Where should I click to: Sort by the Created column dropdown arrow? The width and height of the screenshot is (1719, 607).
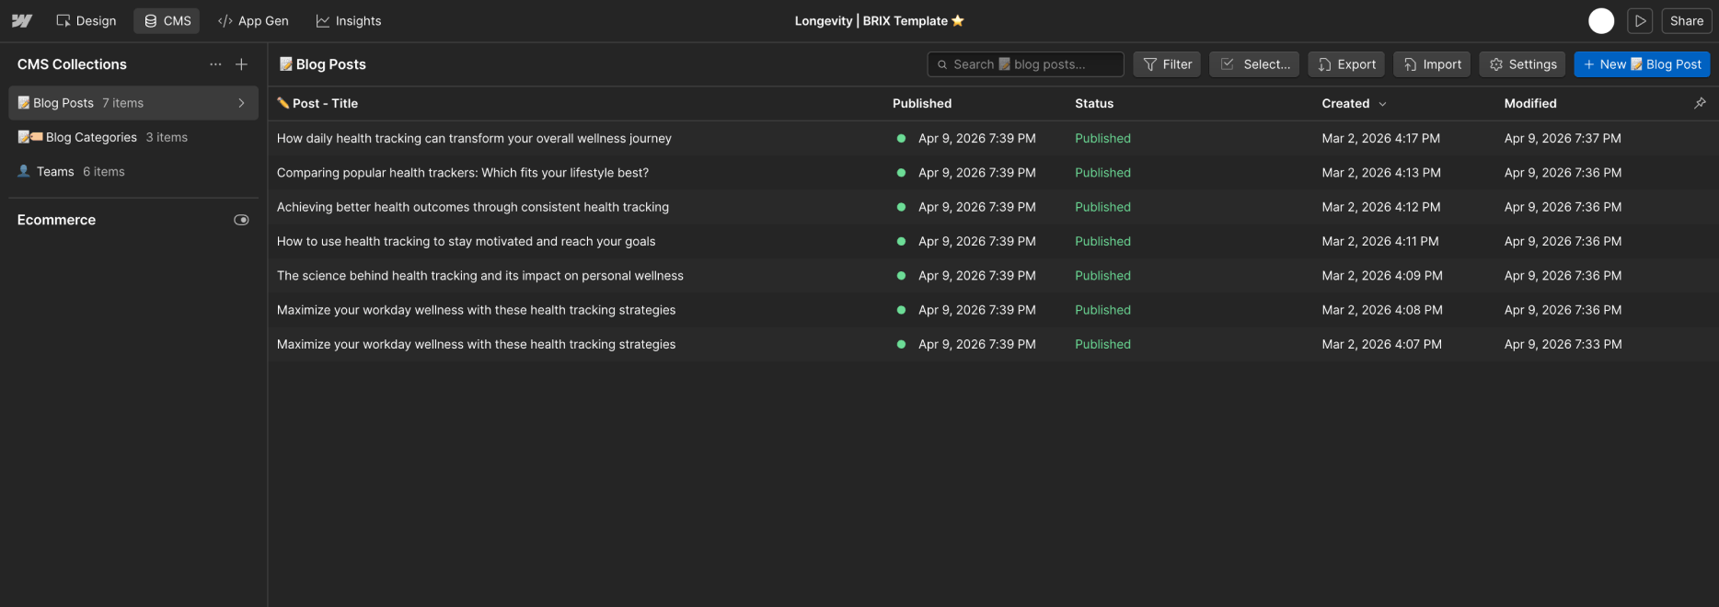1382,104
